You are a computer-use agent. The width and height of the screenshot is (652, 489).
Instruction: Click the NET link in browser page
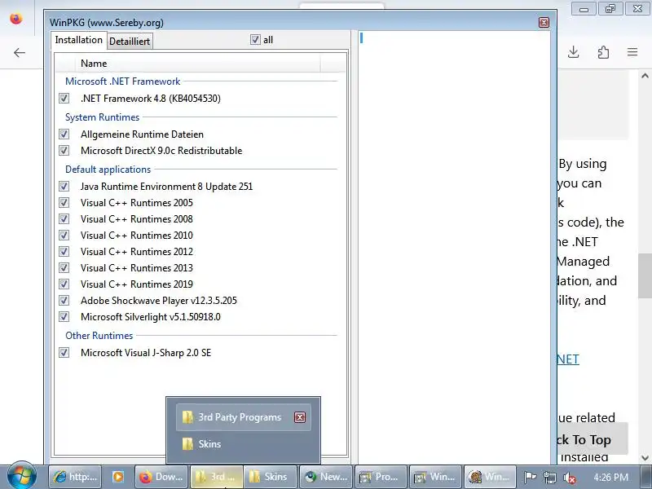[568, 359]
